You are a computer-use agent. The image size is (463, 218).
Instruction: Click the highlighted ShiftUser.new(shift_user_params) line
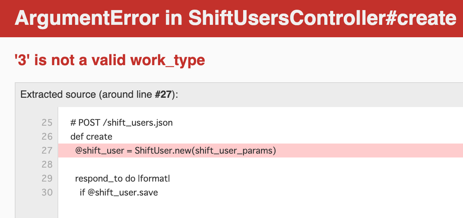coord(260,151)
